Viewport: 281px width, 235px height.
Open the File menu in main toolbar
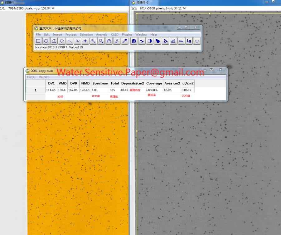coord(38,34)
